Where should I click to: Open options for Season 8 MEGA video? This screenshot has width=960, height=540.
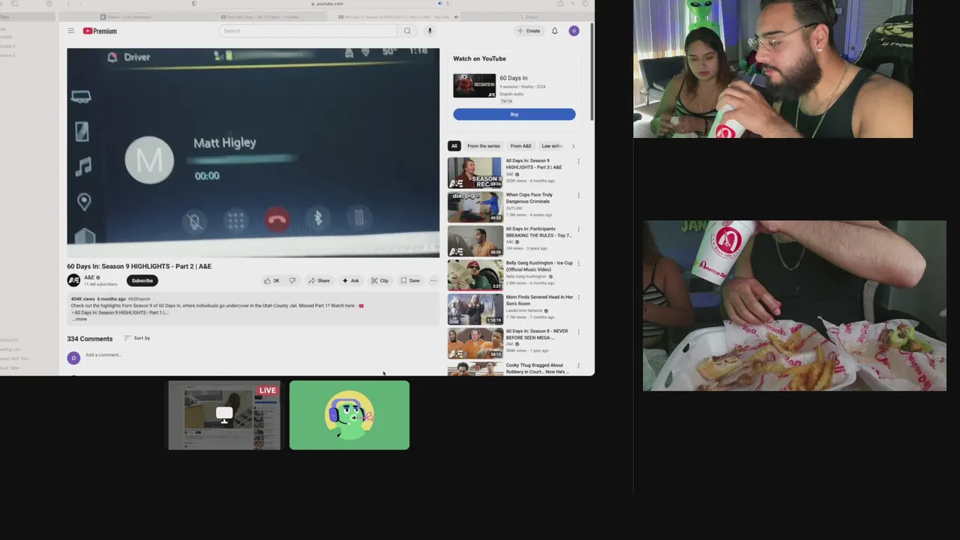pyautogui.click(x=578, y=332)
